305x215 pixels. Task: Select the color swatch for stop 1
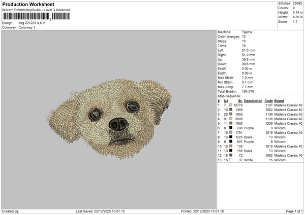pos(232,105)
